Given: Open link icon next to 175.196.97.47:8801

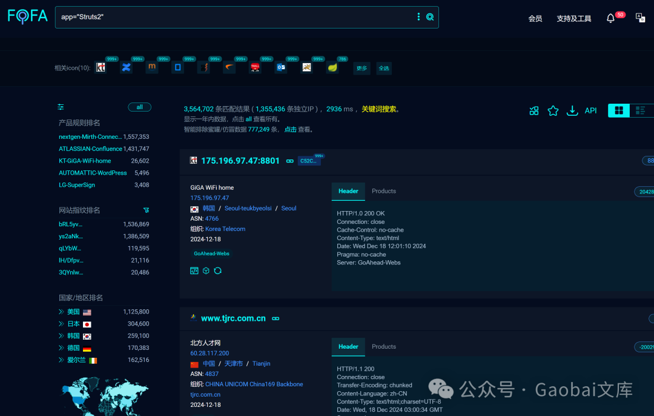Looking at the screenshot, I should point(290,161).
